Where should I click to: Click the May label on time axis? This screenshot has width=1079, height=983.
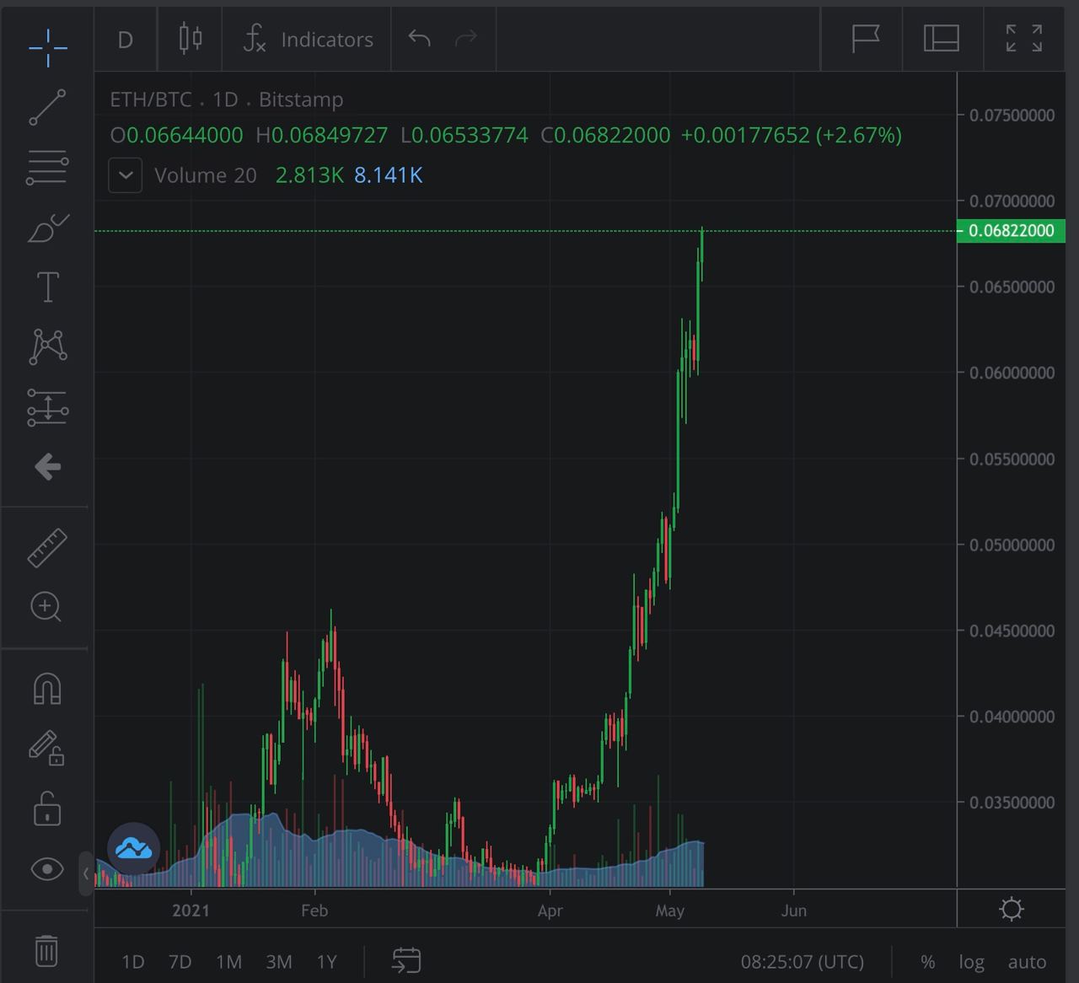pyautogui.click(x=670, y=910)
